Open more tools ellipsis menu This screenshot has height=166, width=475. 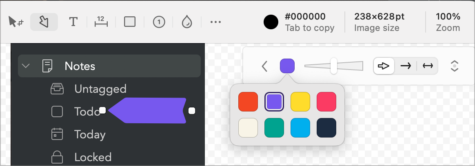coord(215,22)
